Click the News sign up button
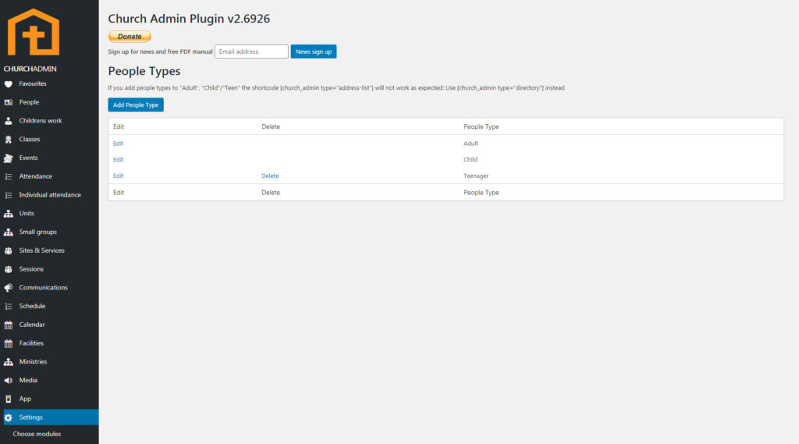This screenshot has width=799, height=444. pos(314,52)
